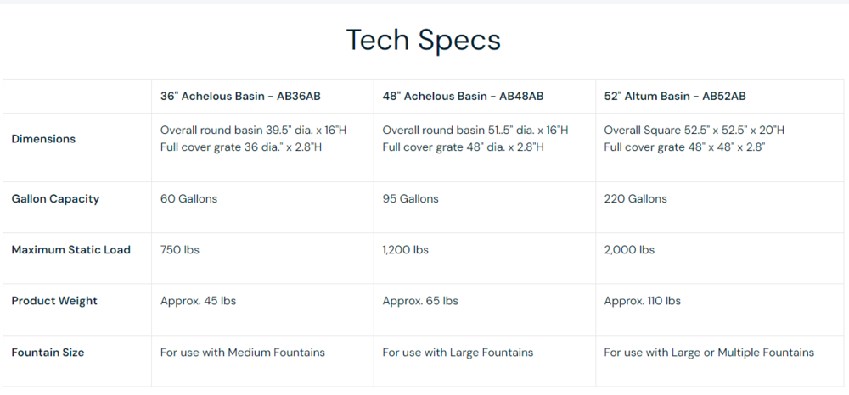The width and height of the screenshot is (849, 395).
Task: Click the Tech Specs heading
Action: [423, 41]
